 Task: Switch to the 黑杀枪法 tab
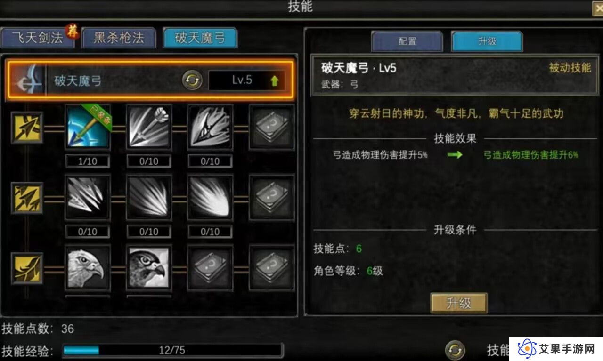119,38
